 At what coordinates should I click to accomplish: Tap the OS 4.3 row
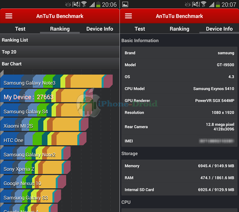(179, 77)
